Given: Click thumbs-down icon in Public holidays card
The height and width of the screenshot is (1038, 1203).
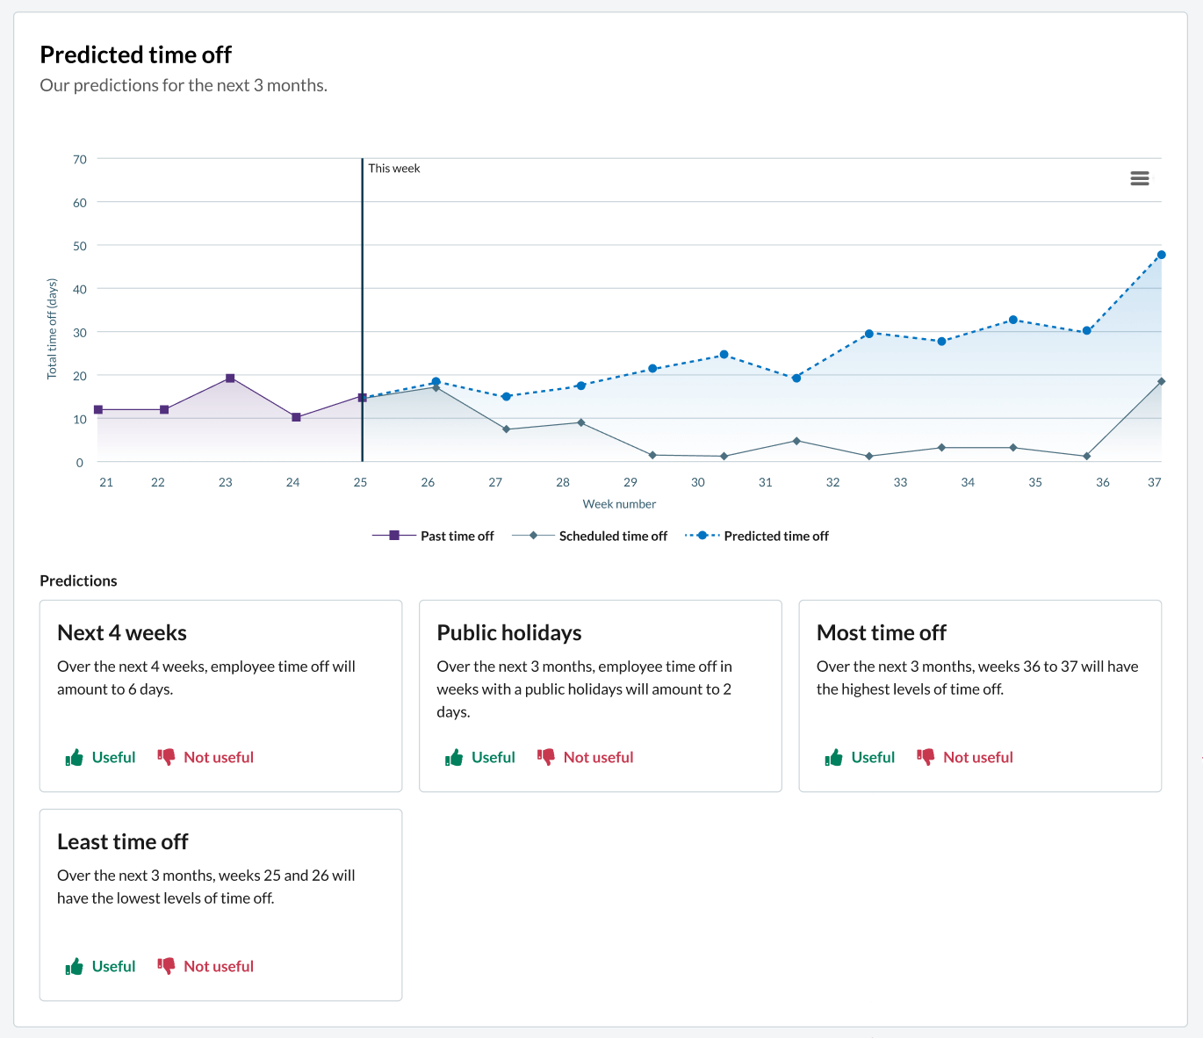Looking at the screenshot, I should tap(545, 757).
